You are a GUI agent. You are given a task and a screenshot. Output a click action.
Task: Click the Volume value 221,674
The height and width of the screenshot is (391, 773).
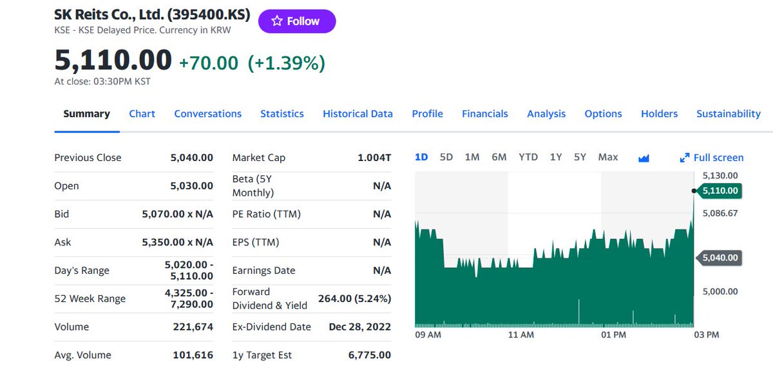(x=193, y=327)
